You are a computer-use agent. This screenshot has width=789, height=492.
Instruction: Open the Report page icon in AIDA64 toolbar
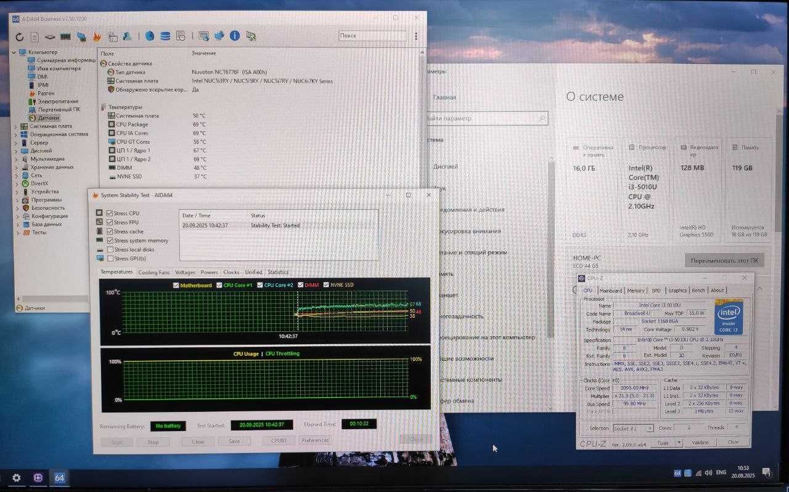[35, 37]
